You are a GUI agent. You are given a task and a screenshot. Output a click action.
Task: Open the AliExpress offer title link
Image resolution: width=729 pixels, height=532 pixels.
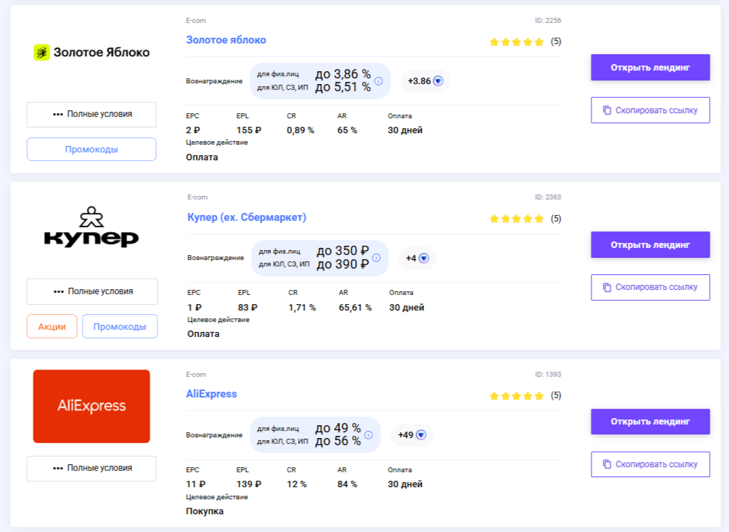pyautogui.click(x=211, y=394)
